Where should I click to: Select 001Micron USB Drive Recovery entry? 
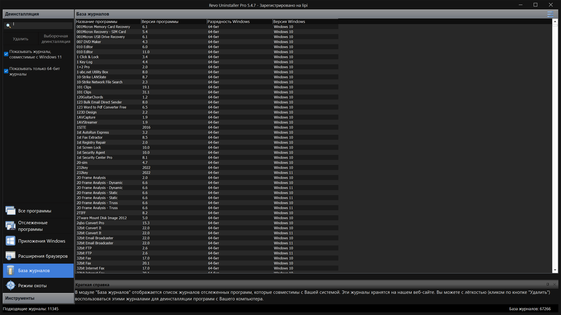(207, 37)
